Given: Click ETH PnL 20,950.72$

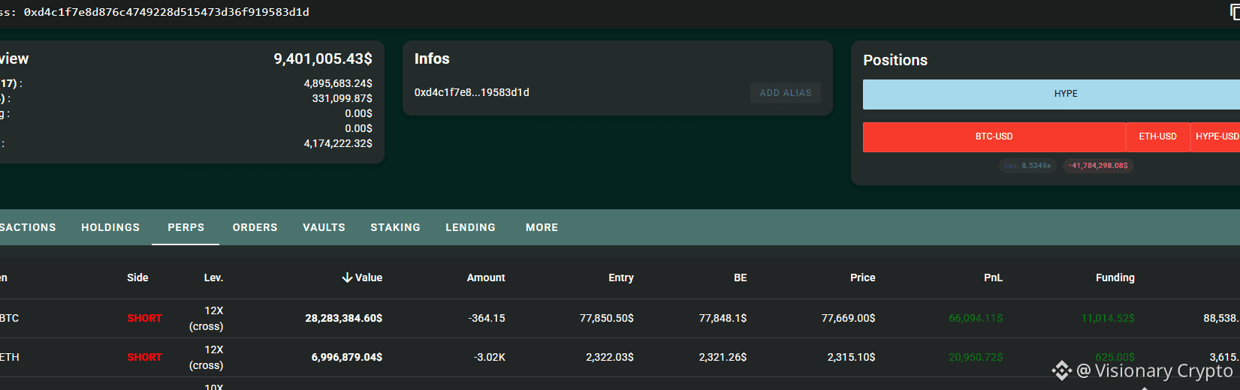Looking at the screenshot, I should (976, 357).
